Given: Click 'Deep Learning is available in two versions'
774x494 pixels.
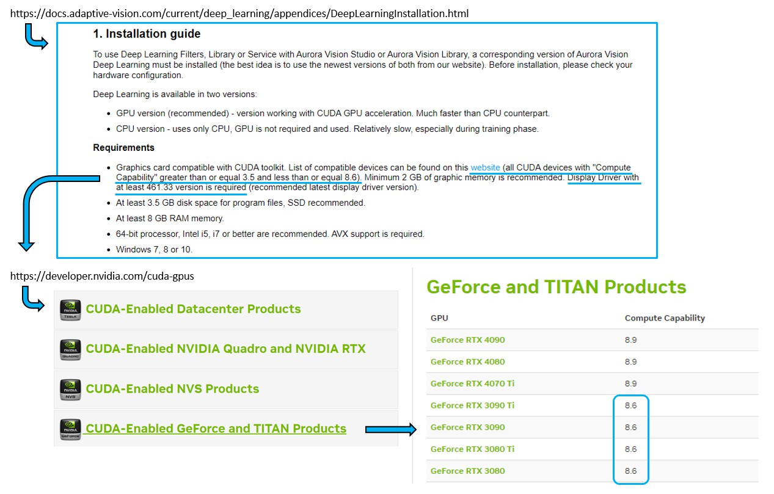Looking at the screenshot, I should pyautogui.click(x=175, y=94).
